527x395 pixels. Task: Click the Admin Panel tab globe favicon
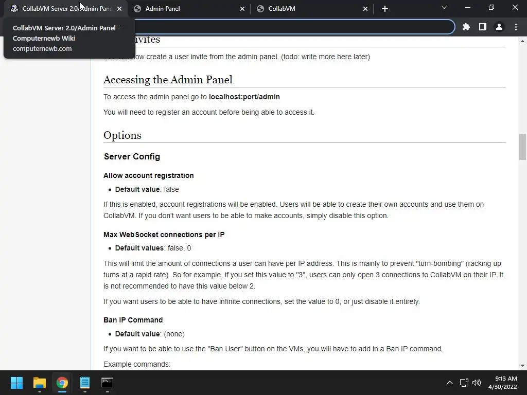click(x=137, y=9)
